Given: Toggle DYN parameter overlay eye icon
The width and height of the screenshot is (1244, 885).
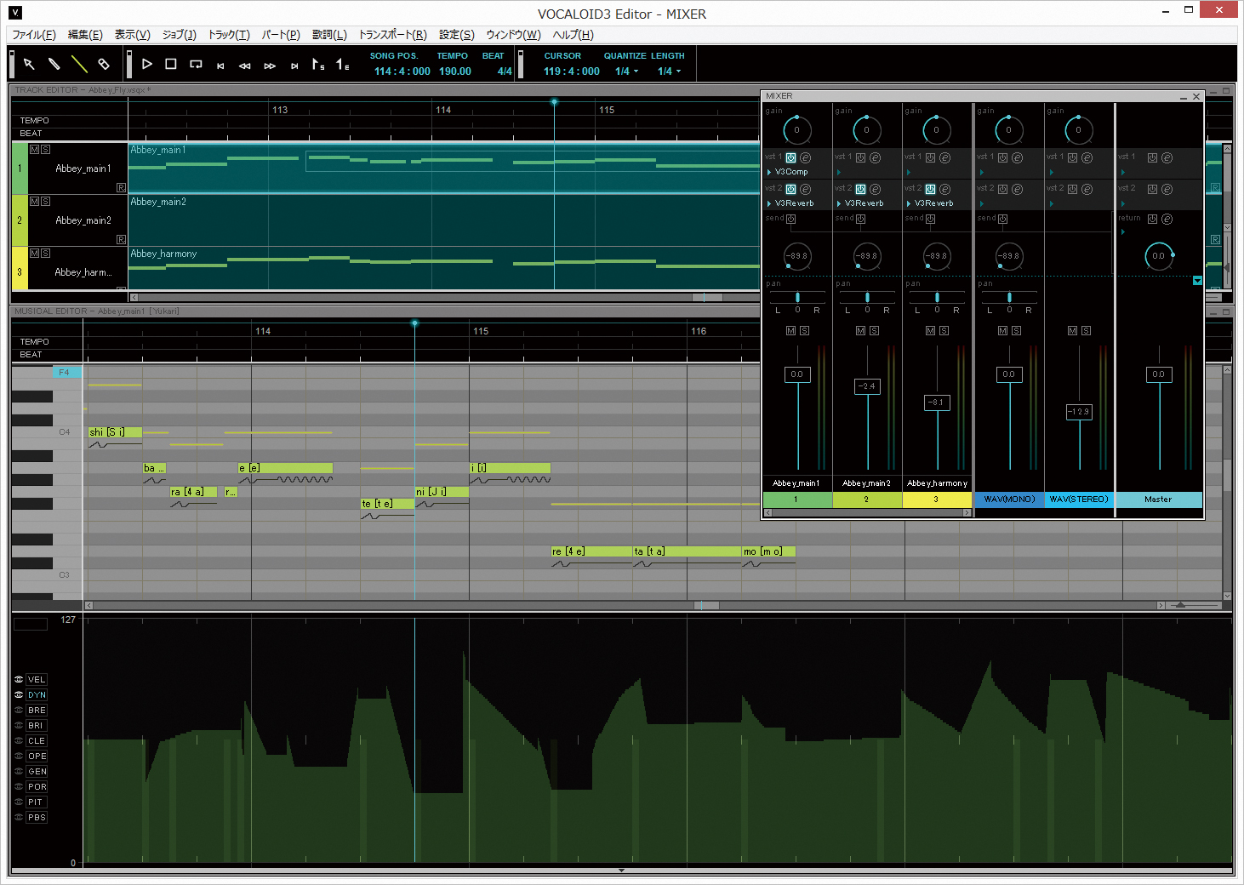Looking at the screenshot, I should [19, 695].
